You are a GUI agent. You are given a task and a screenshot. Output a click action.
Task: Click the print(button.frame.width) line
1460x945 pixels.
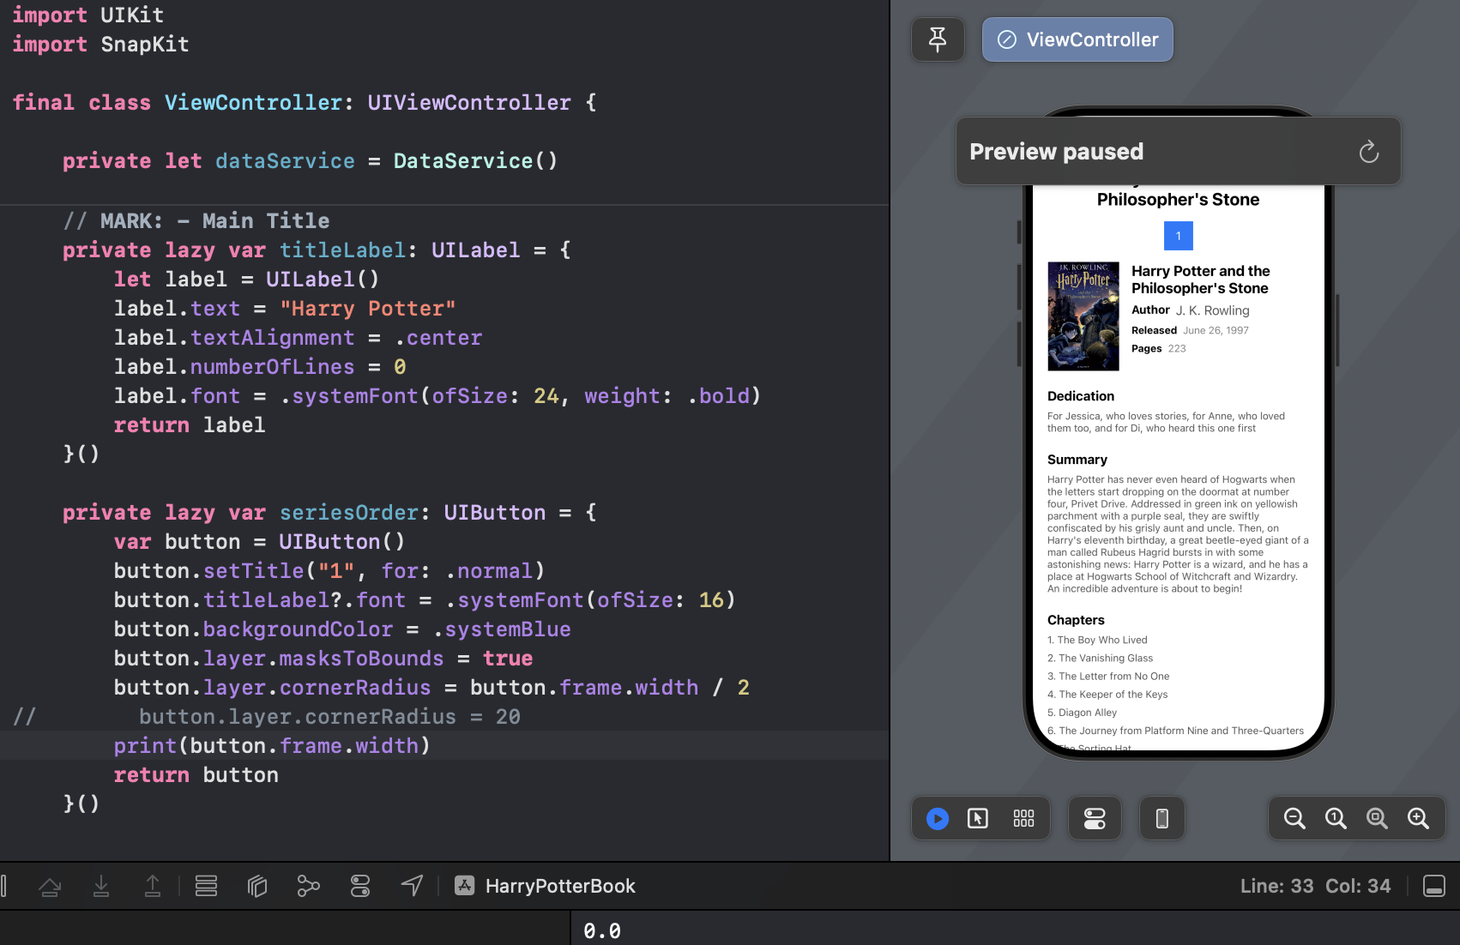pos(272,746)
